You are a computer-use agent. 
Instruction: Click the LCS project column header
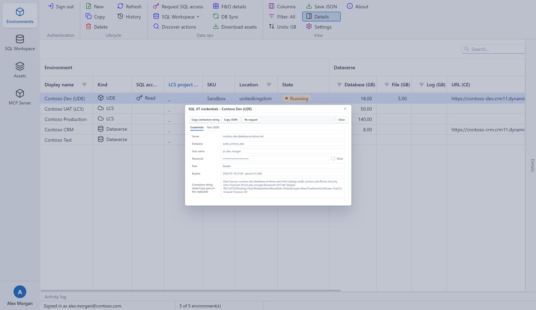pos(183,85)
